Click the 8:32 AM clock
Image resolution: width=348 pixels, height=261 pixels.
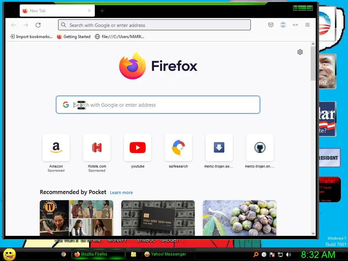318,255
